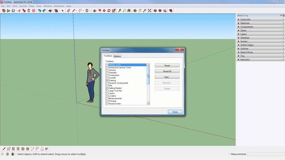The width and height of the screenshot is (285, 160).
Task: Click the Save icon in top toolbar
Action: 13,11
